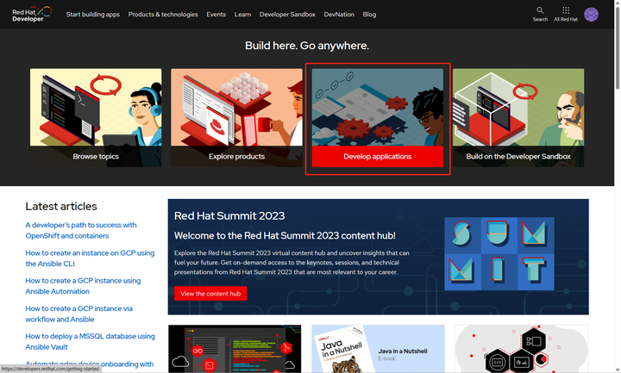Expand the Products & technologies menu
Viewport: 621px width, 373px height.
[163, 15]
